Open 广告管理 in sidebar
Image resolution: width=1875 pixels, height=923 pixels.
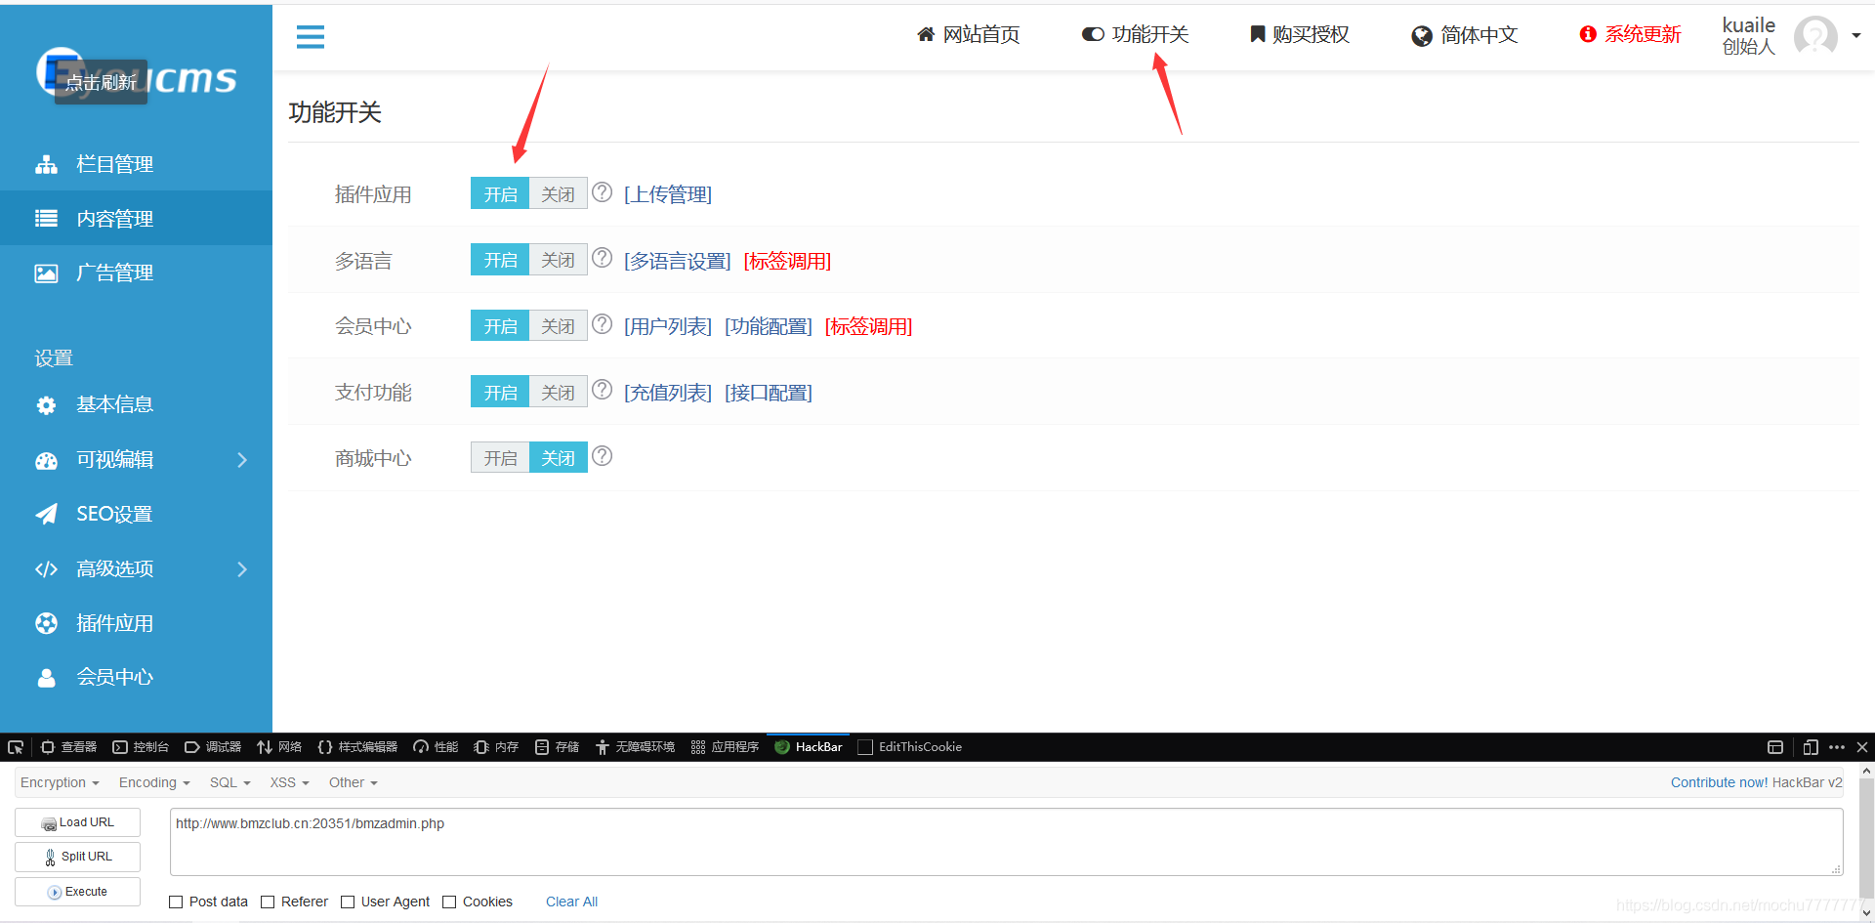pyautogui.click(x=136, y=273)
